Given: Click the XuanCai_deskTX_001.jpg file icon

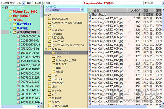Looking at the screenshot, I should (x=90, y=18).
